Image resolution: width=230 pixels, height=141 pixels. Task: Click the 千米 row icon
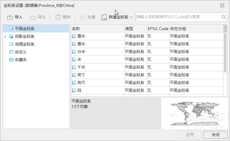point(74,67)
